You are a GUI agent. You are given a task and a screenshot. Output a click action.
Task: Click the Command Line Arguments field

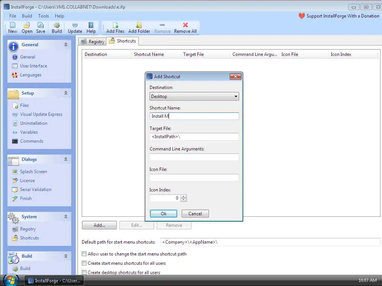[194, 157]
